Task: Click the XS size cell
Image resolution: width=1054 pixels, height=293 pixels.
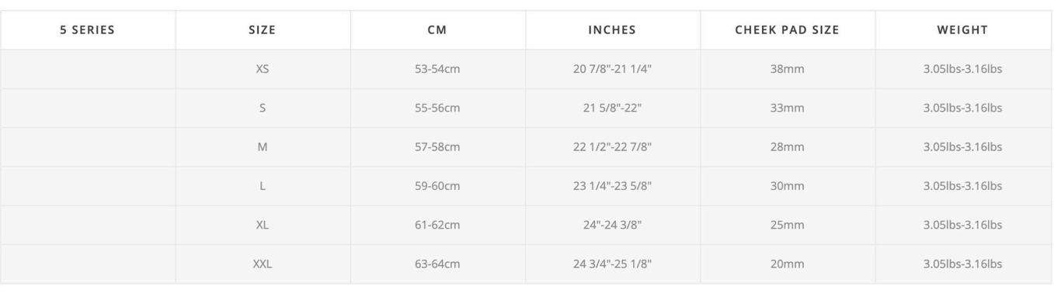Action: tap(263, 69)
